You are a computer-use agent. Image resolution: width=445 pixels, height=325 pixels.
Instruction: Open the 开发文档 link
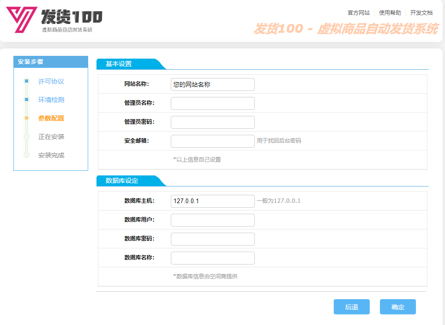pos(421,13)
